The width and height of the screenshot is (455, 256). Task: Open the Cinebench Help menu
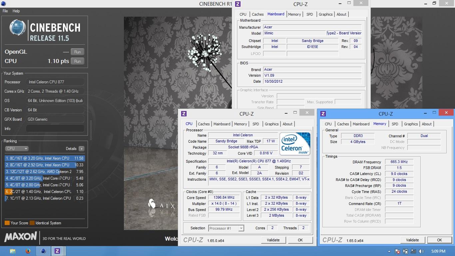(x=16, y=11)
